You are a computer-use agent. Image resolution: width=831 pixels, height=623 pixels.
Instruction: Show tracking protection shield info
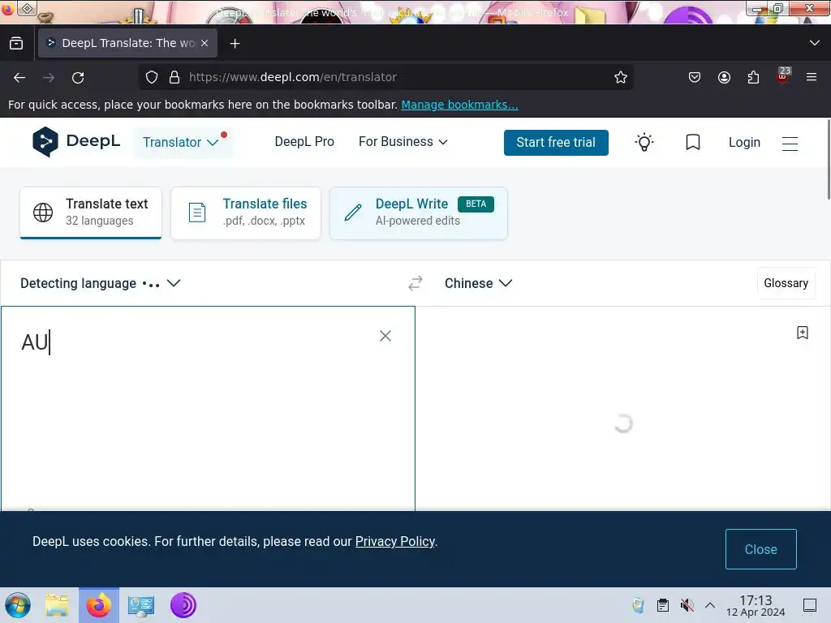point(152,77)
